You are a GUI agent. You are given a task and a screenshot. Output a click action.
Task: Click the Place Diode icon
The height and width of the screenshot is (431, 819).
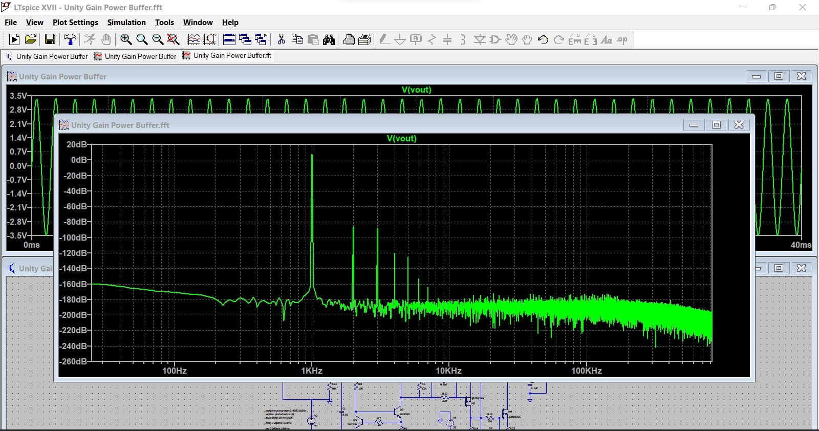pyautogui.click(x=480, y=39)
